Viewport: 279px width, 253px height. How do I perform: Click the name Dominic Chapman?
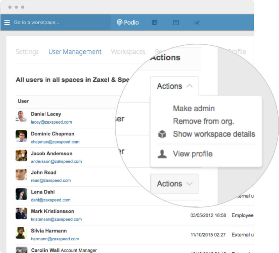53,133
